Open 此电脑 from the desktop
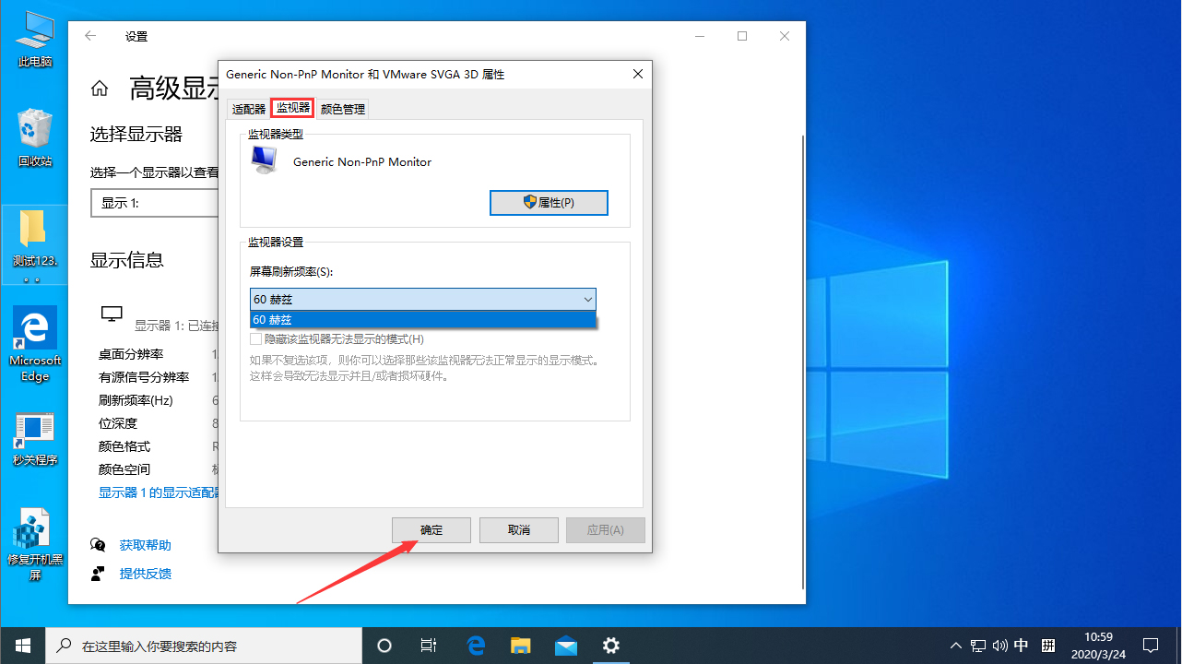The image size is (1182, 664). tap(34, 37)
